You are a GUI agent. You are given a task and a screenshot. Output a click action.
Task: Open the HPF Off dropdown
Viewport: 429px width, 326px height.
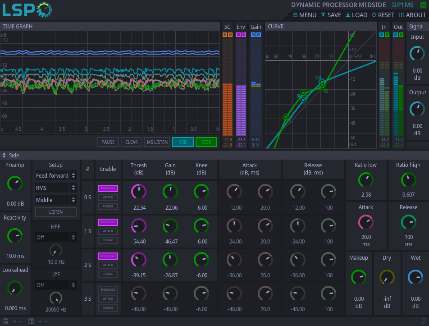[x=56, y=237]
